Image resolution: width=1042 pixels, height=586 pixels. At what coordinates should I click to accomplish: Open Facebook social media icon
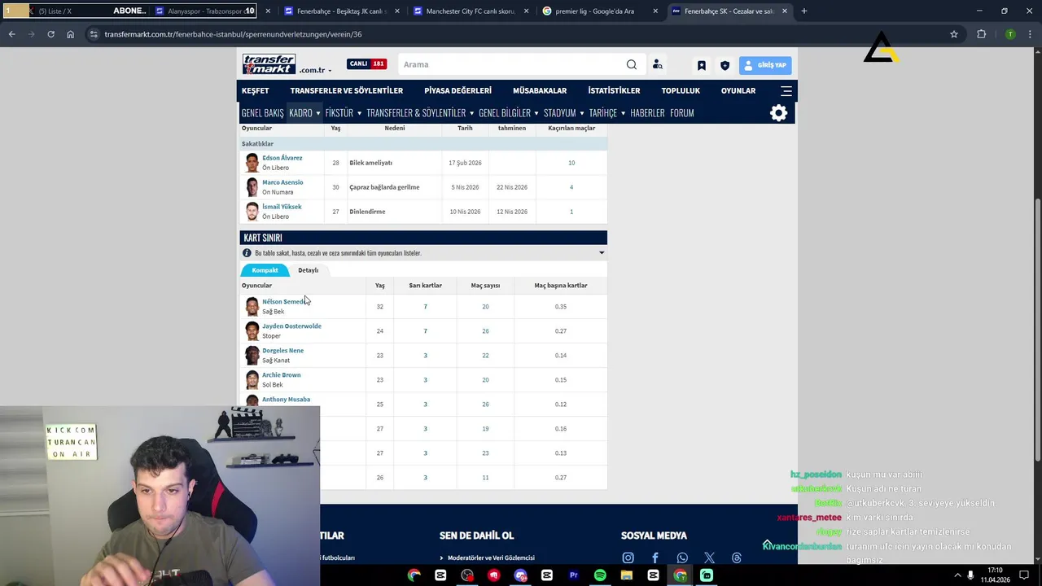point(655,558)
